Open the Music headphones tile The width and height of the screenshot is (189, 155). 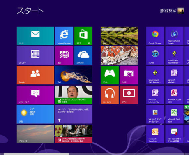[110, 95]
